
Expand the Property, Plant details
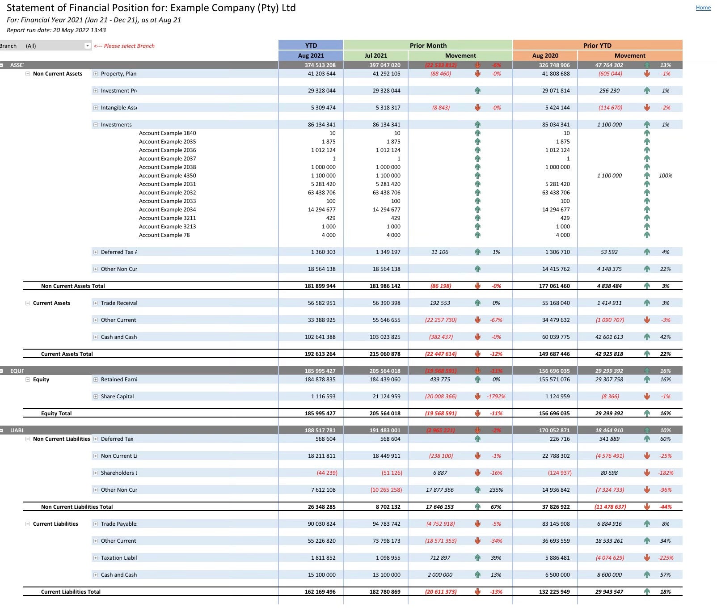[95, 74]
